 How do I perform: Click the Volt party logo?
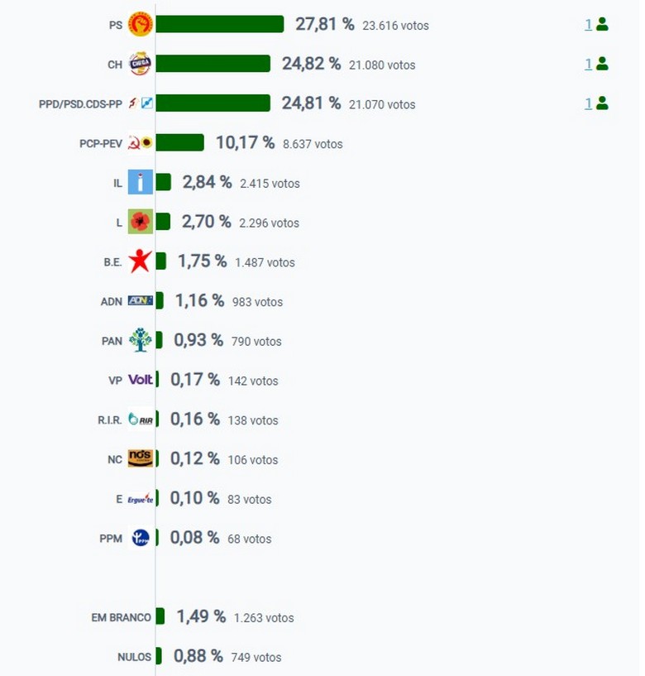[x=141, y=380]
